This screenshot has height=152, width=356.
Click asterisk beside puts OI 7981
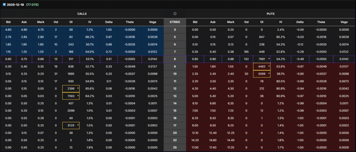pos(269,59)
